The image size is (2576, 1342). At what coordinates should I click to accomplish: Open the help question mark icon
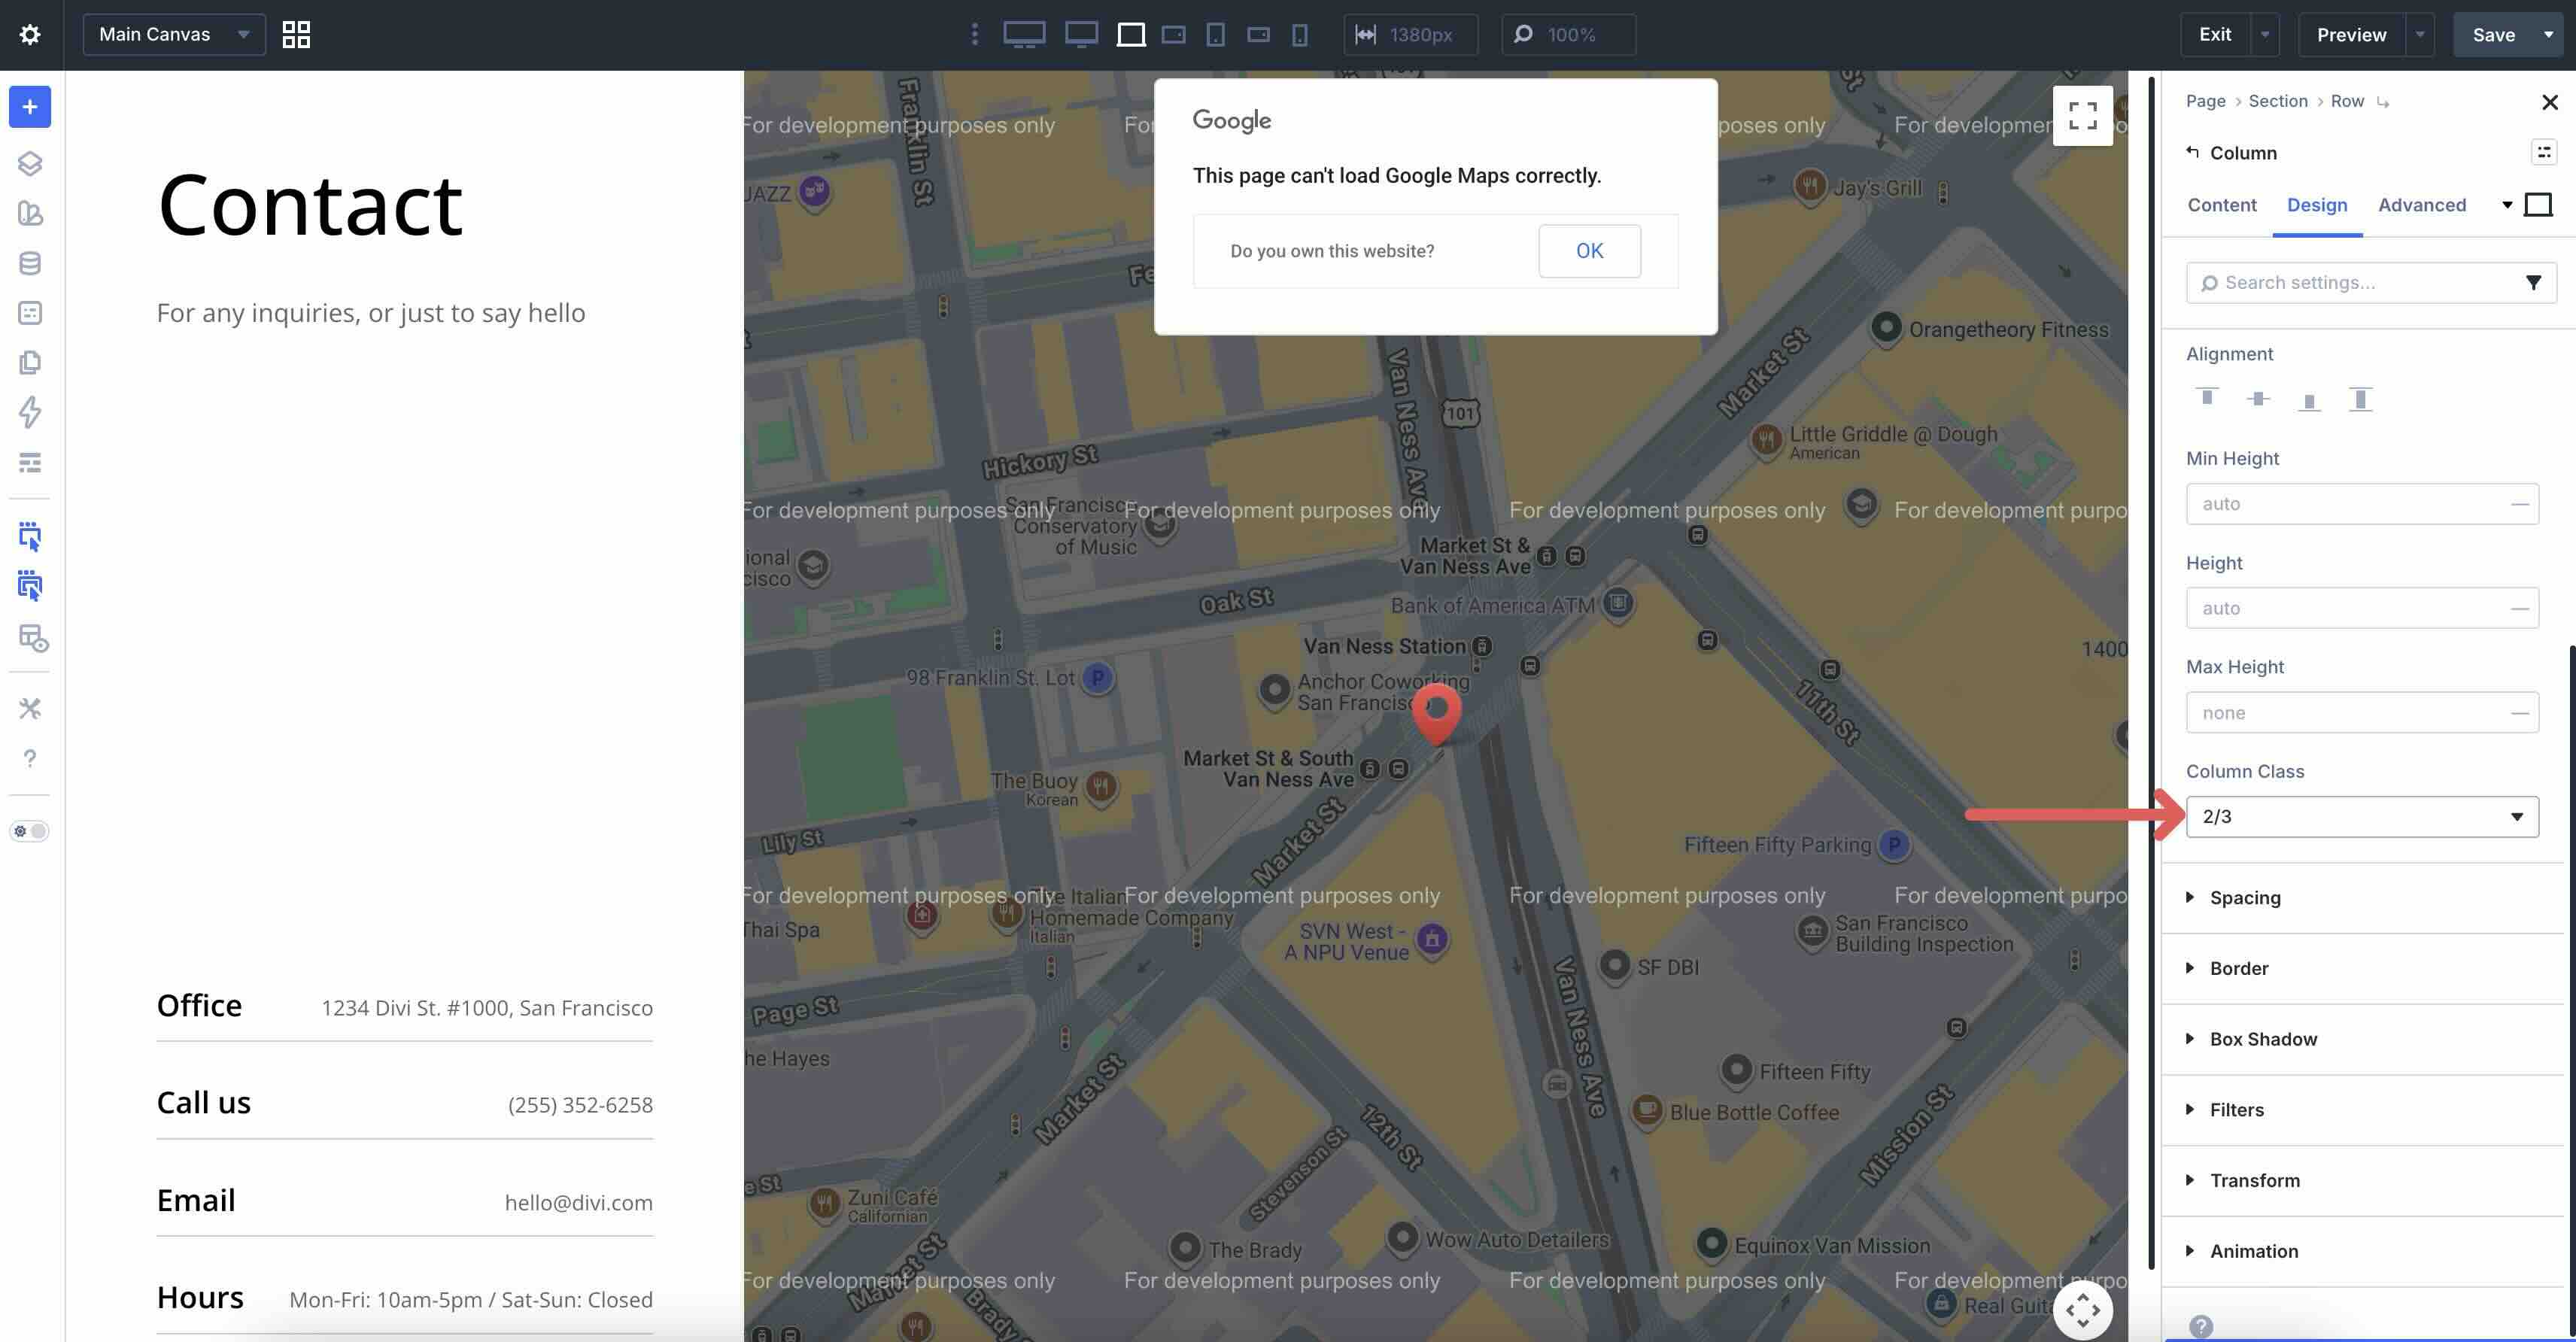pos(29,758)
